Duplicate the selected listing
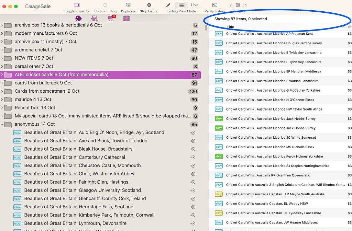The image size is (352, 231). tap(128, 5)
